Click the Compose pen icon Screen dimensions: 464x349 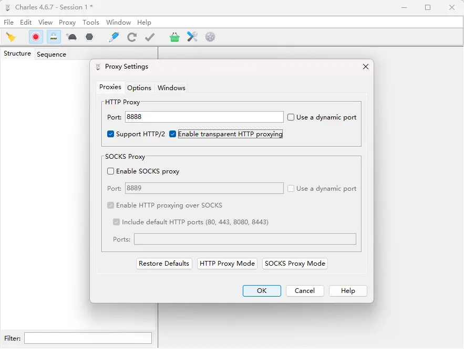pos(114,37)
